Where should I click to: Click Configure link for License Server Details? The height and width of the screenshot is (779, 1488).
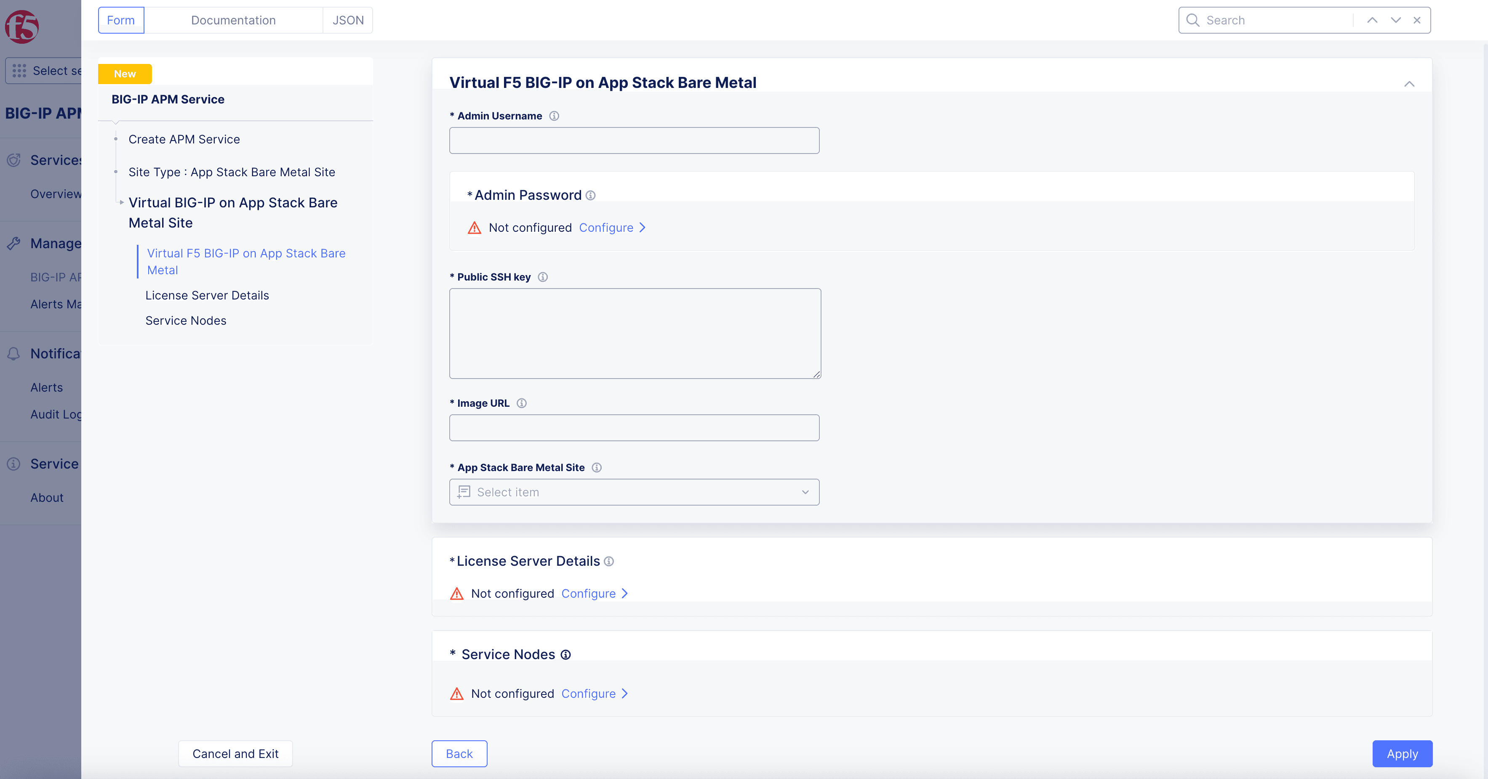(x=588, y=593)
